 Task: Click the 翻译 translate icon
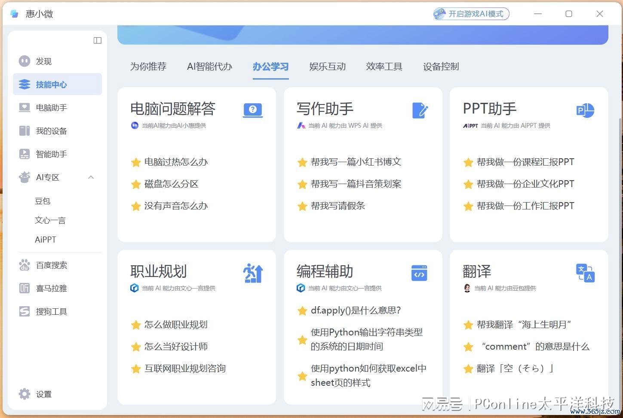point(585,273)
